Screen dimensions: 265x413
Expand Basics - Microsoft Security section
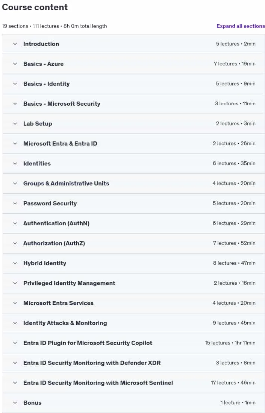tap(133, 104)
